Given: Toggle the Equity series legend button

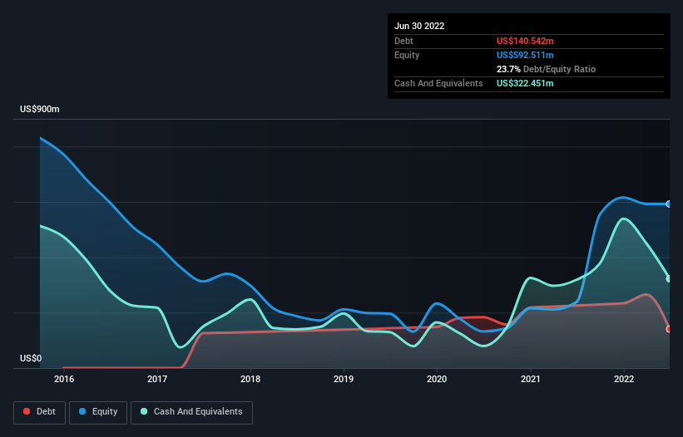Looking at the screenshot, I should click(x=98, y=412).
